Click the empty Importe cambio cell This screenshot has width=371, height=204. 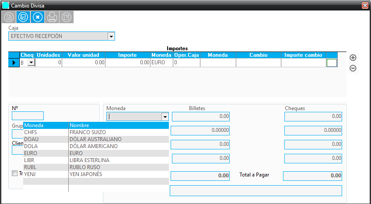304,62
